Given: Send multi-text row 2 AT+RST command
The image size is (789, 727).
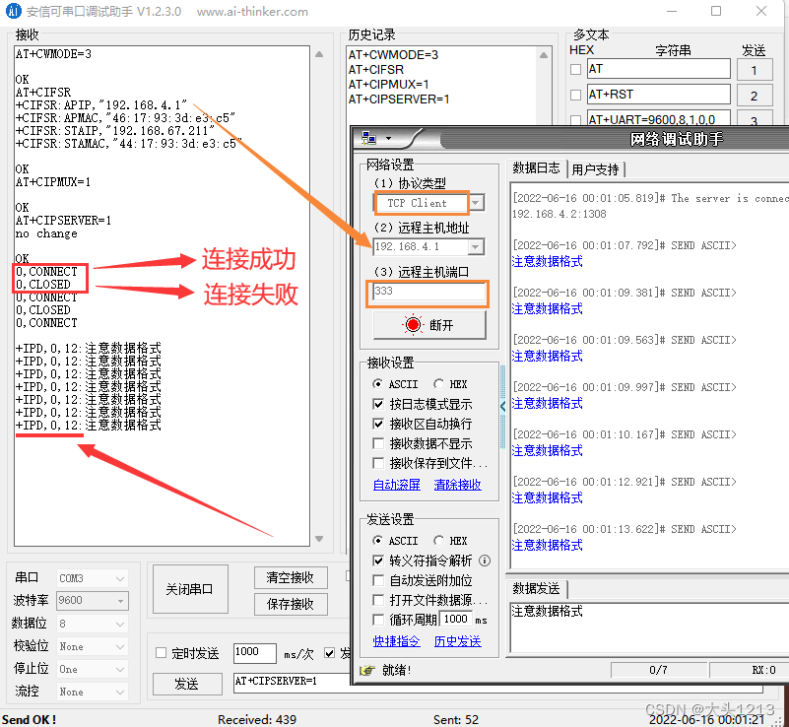Looking at the screenshot, I should (x=754, y=96).
